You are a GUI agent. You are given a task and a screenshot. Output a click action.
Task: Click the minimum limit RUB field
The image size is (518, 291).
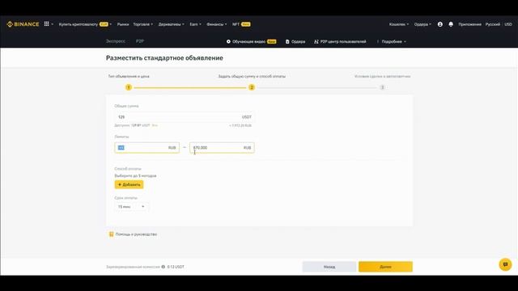coord(147,147)
